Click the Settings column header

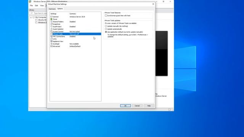pos(53,14)
